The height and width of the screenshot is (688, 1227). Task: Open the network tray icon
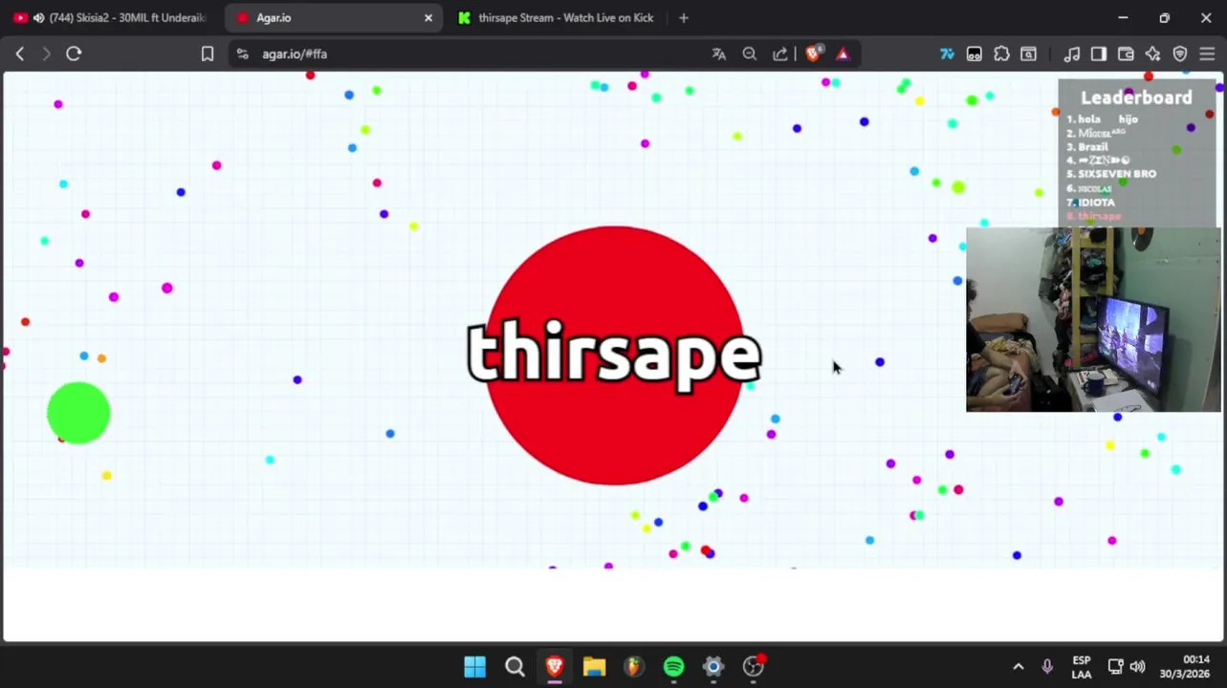[1115, 667]
